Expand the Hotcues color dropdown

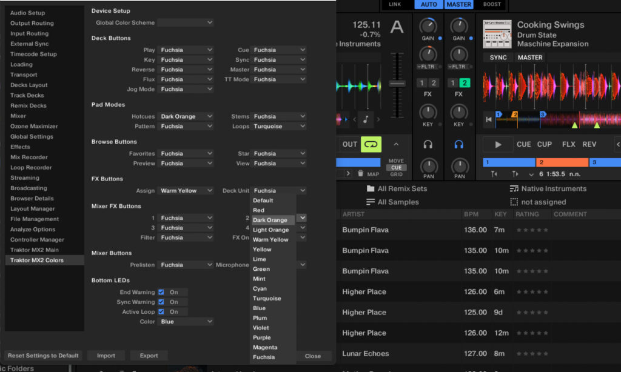186,116
